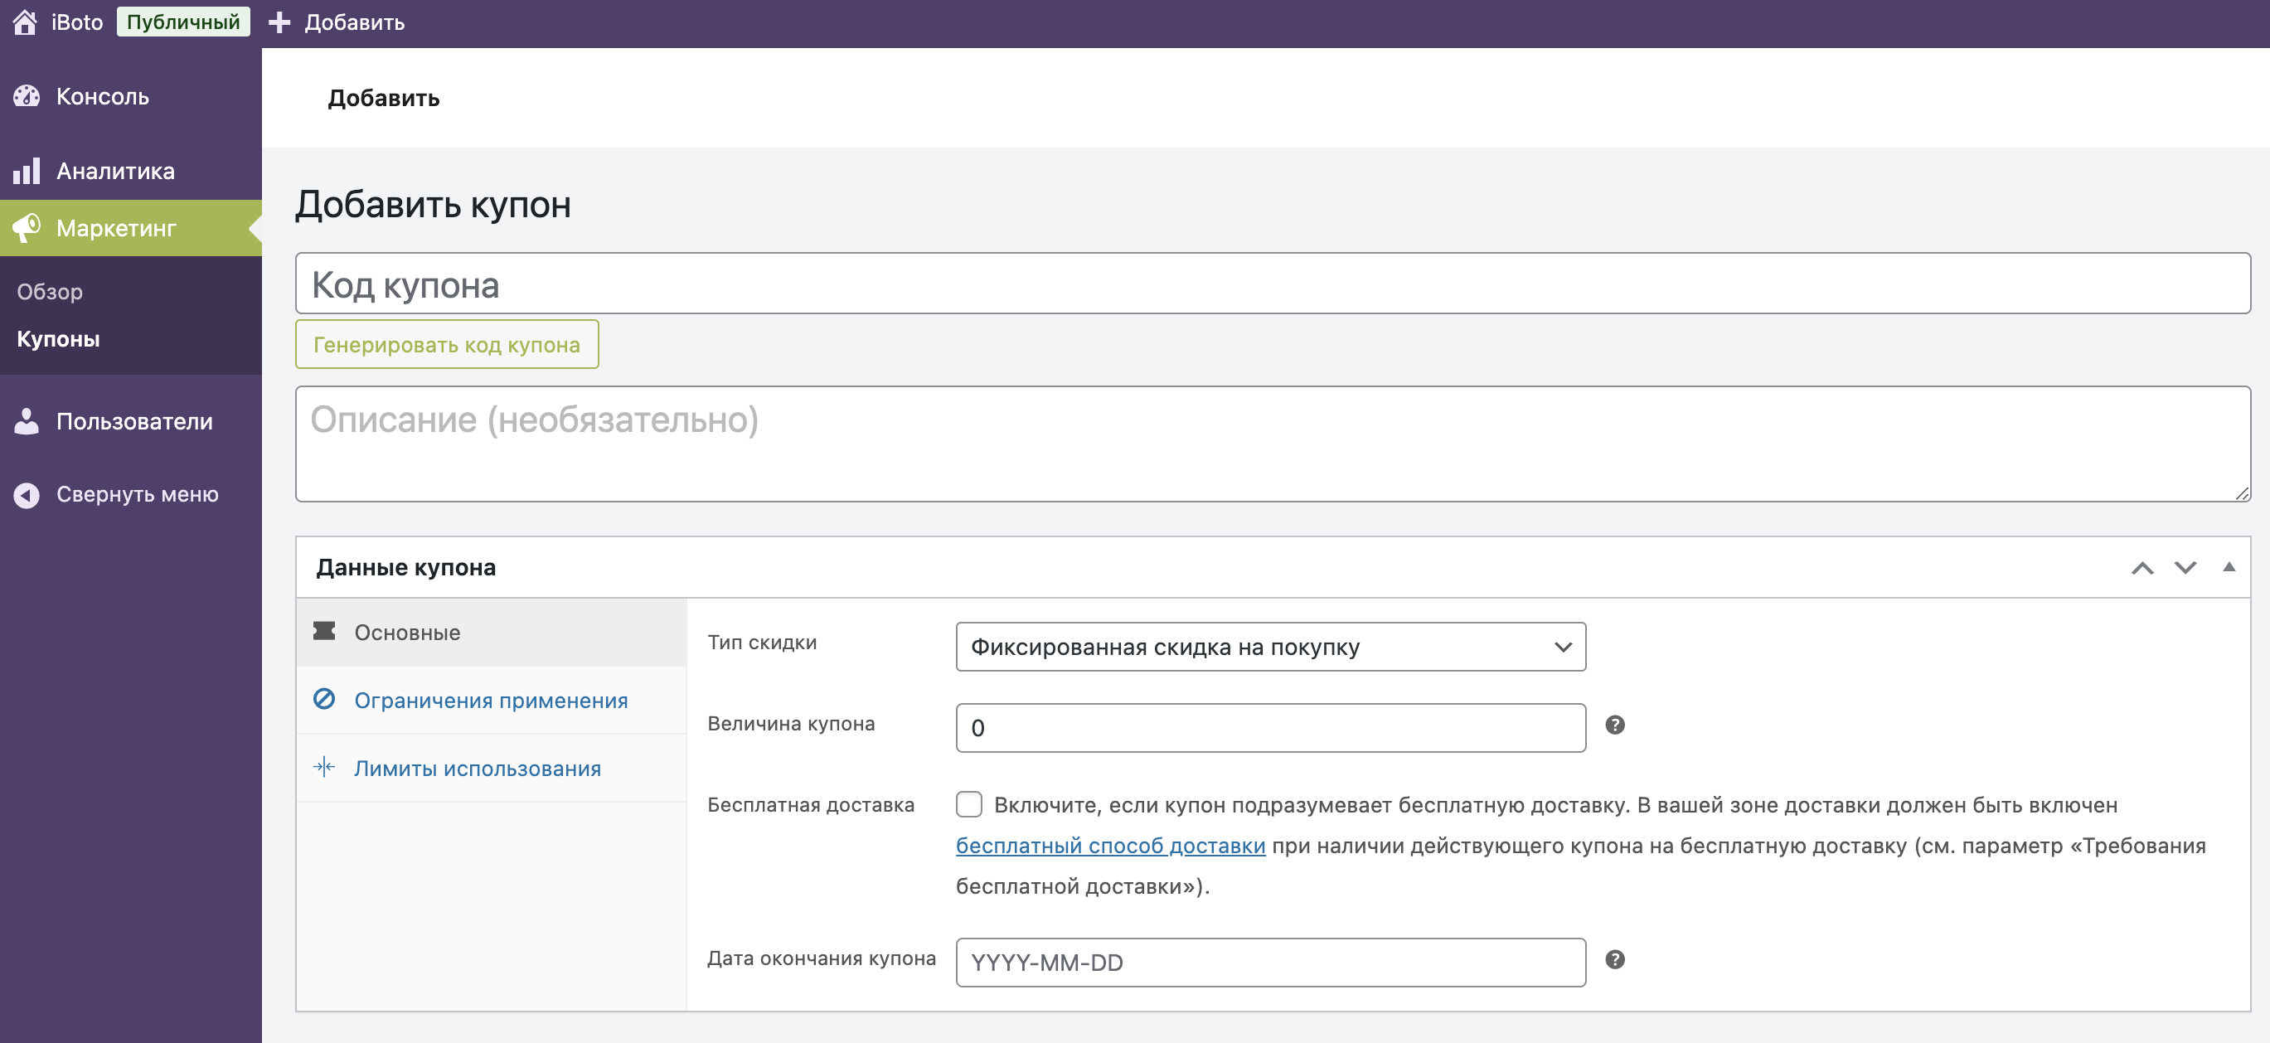
Task: Move Данные купона panel up
Action: coord(2142,568)
